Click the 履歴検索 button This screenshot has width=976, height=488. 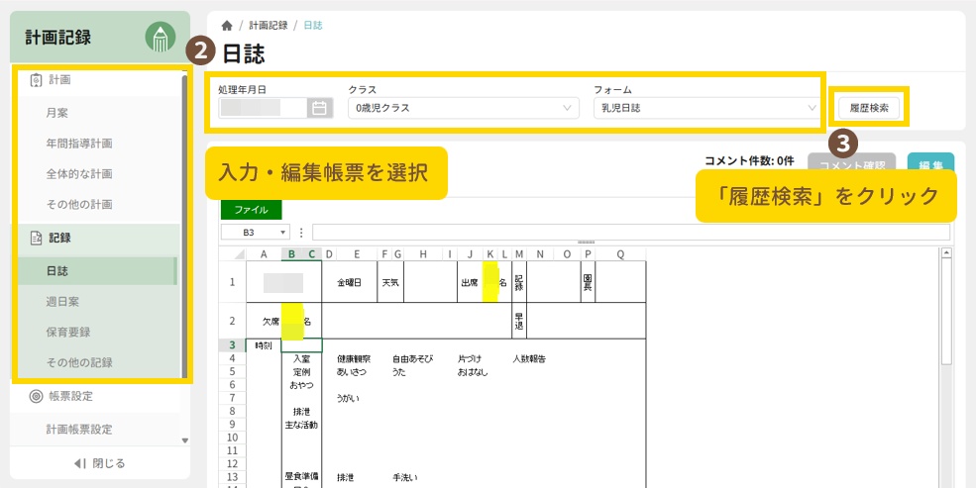point(869,108)
